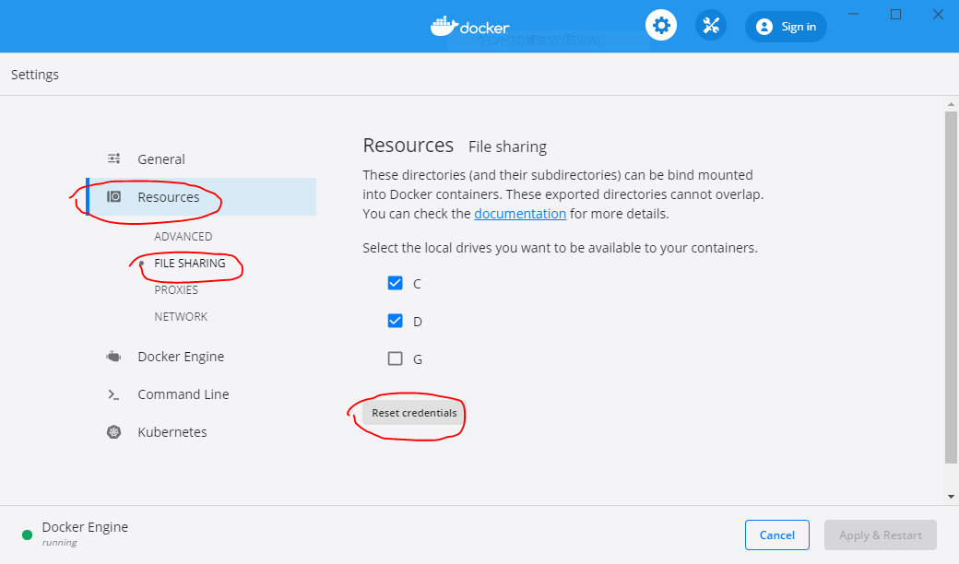Uncheck drive C for file sharing
The height and width of the screenshot is (564, 959).
point(396,283)
